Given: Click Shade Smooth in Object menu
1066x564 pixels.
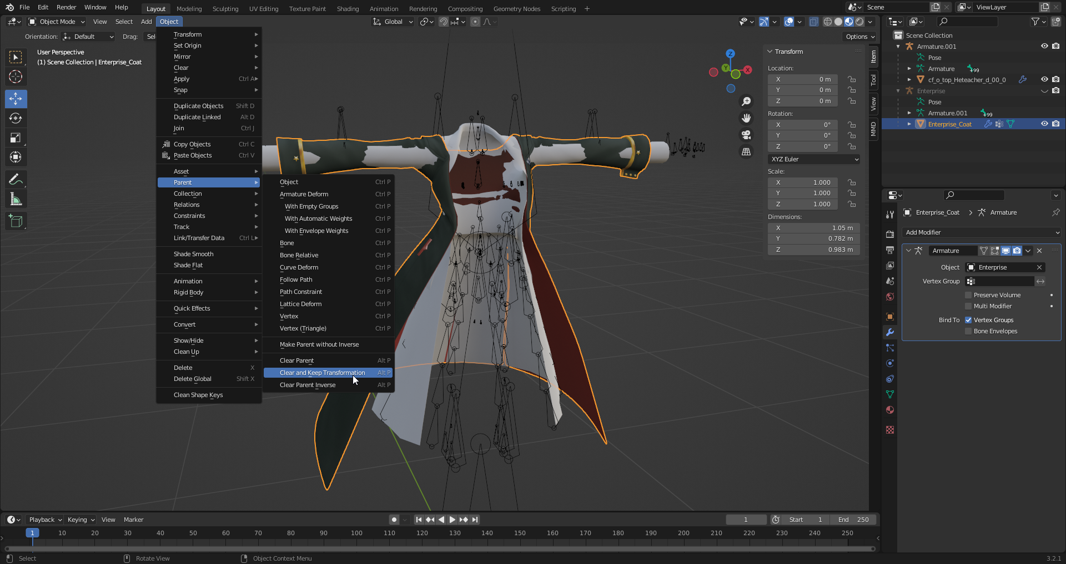Looking at the screenshot, I should point(193,254).
